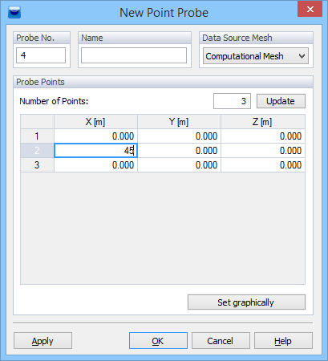Select X value cell of point 1

[95, 136]
